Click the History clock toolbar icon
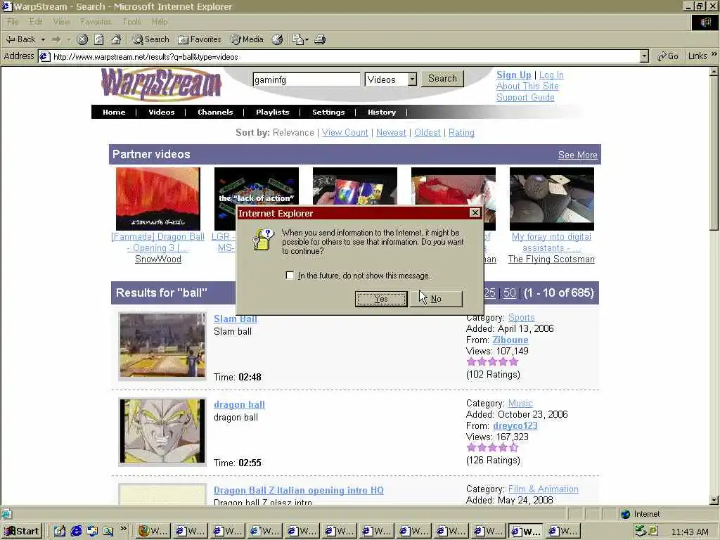 [277, 39]
